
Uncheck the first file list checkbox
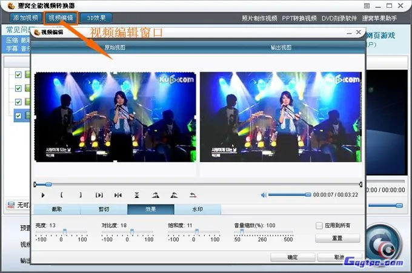[18, 75]
